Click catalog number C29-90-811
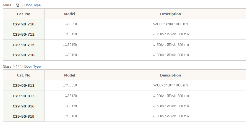The width and height of the screenshot is (250, 124). pos(24,86)
